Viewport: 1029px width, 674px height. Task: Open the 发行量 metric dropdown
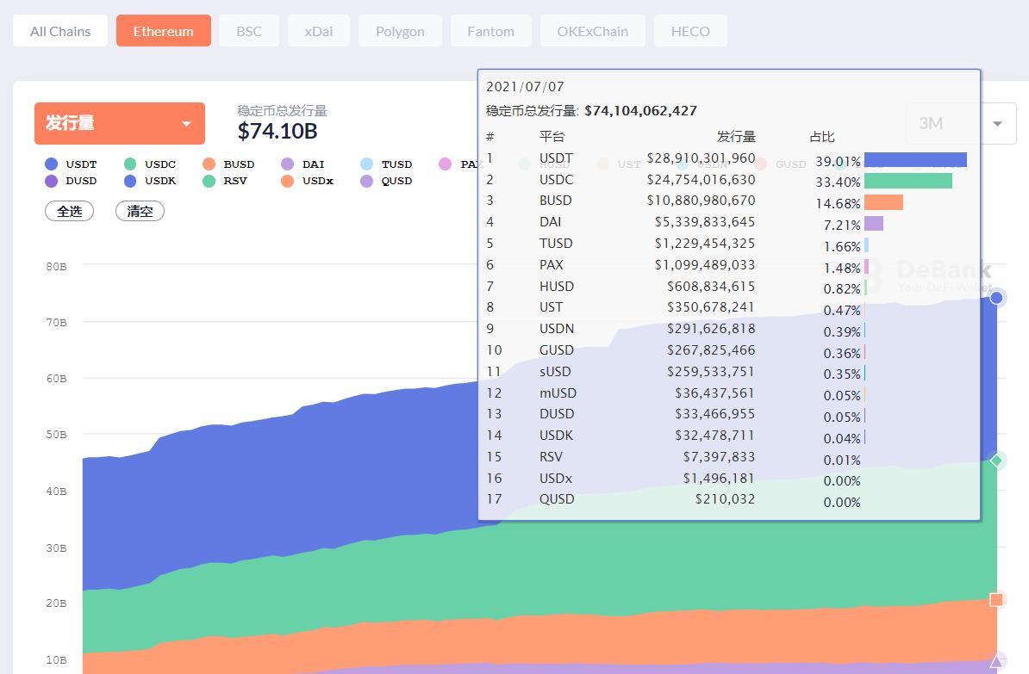(x=119, y=123)
